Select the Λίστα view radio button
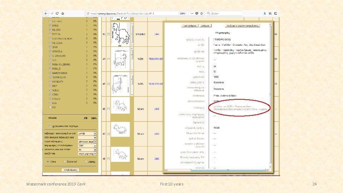343x193 pixels. coord(48,162)
